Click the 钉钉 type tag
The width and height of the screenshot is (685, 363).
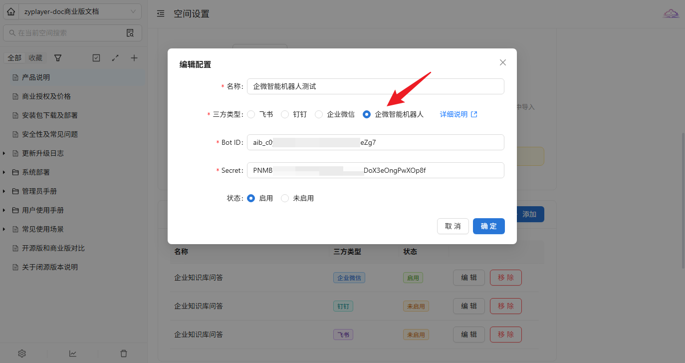pos(343,306)
